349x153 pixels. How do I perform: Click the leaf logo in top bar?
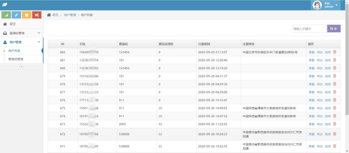pos(5,5)
